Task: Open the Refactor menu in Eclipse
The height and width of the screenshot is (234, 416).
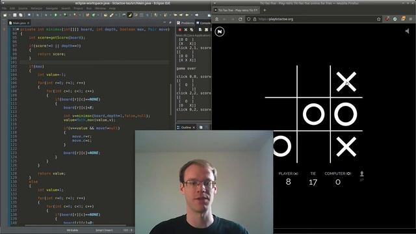Action: 36,8
